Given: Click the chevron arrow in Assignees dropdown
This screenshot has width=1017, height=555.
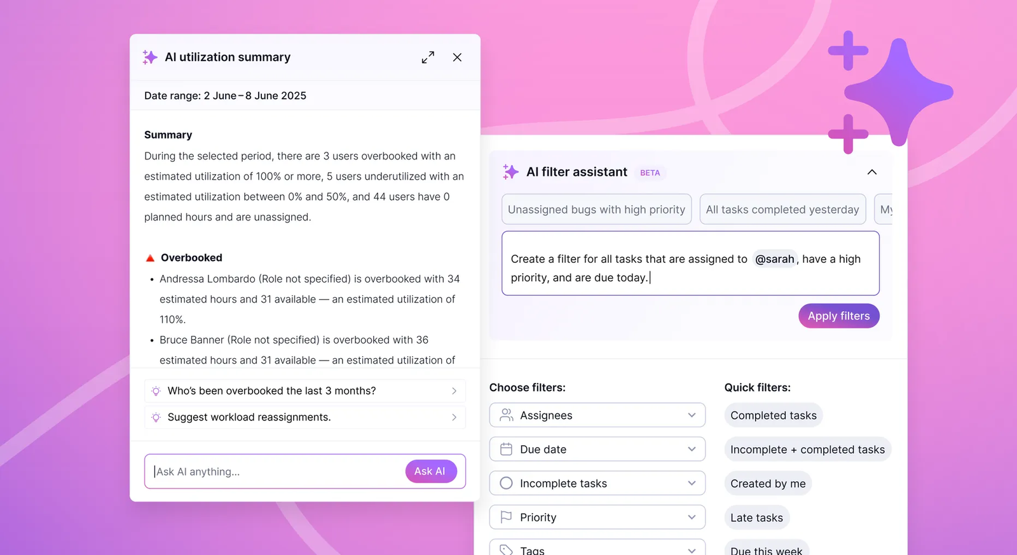Looking at the screenshot, I should [x=692, y=415].
